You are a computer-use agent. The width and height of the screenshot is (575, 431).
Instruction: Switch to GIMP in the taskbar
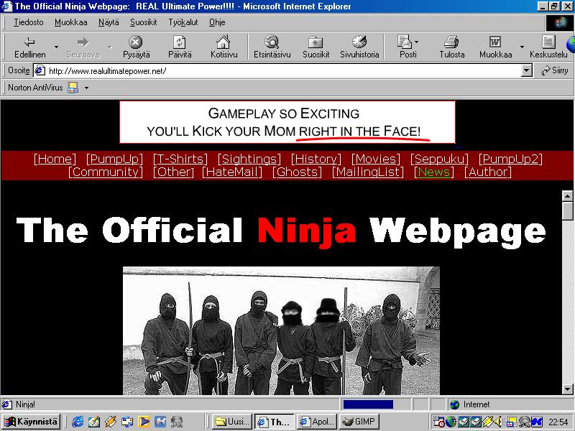[x=358, y=422]
